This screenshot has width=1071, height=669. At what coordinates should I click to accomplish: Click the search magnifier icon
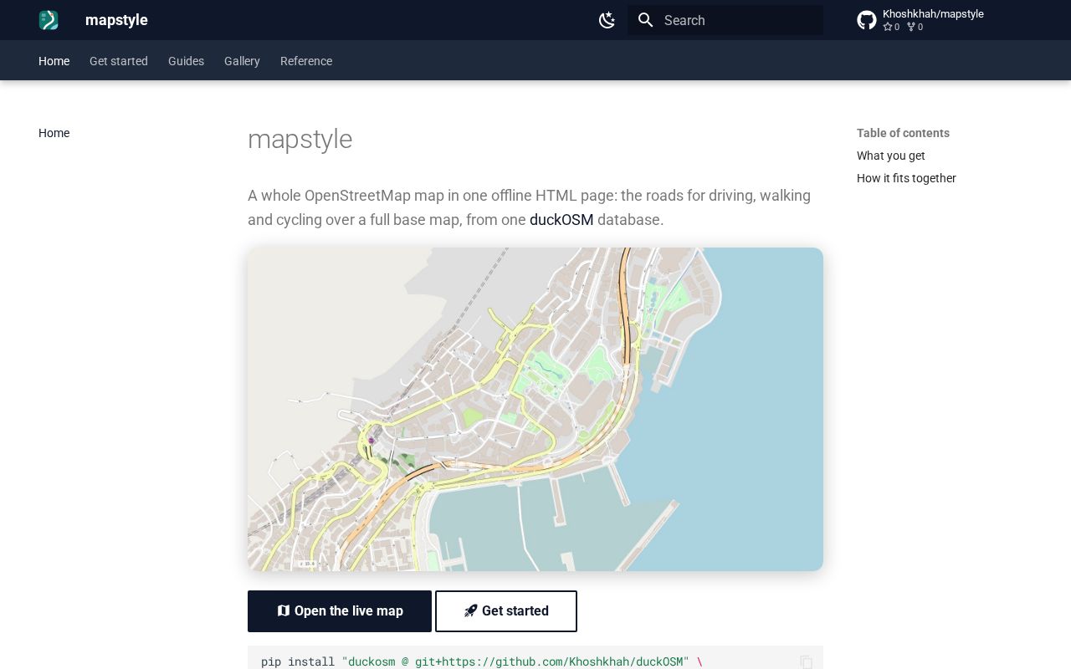[645, 20]
